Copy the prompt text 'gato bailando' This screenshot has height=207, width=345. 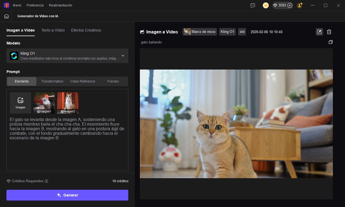pyautogui.click(x=330, y=42)
